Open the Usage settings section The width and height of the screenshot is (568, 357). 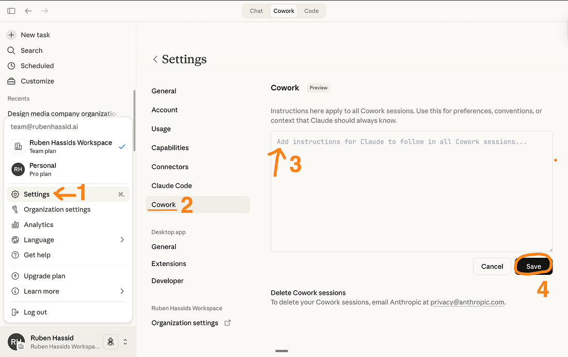click(x=161, y=129)
